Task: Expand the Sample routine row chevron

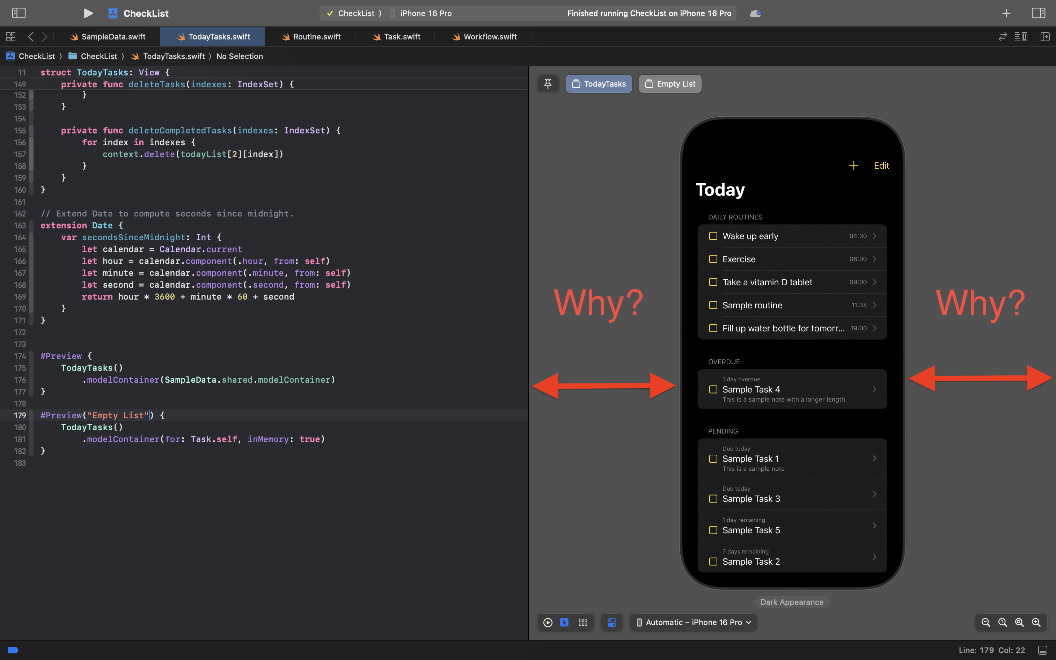Action: pyautogui.click(x=874, y=305)
